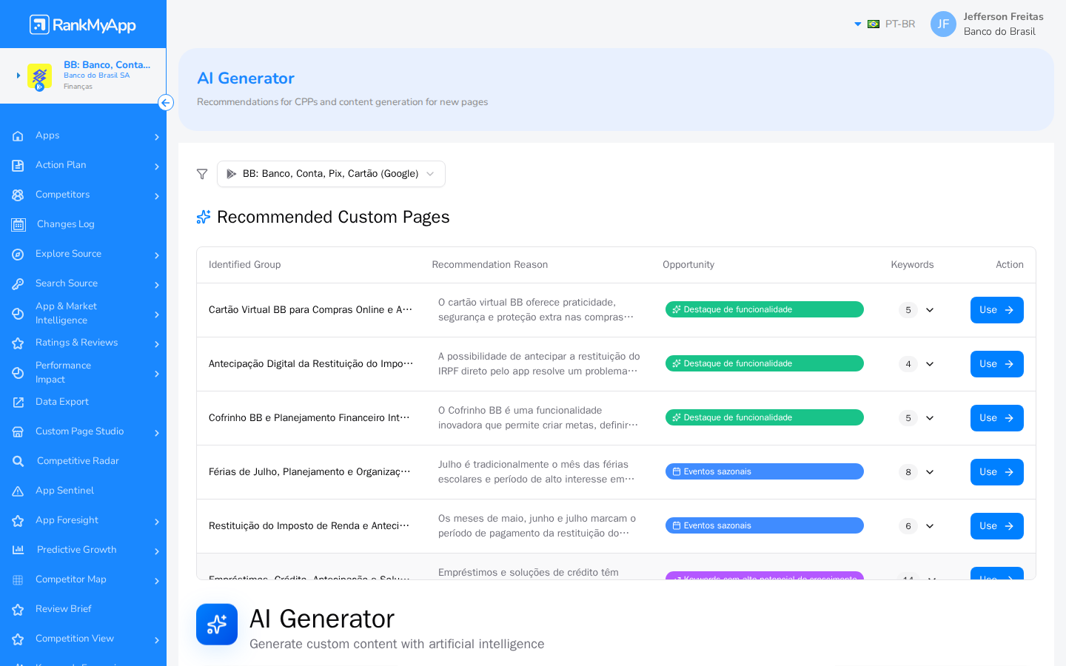Click the keyword count 8 badge

908,472
